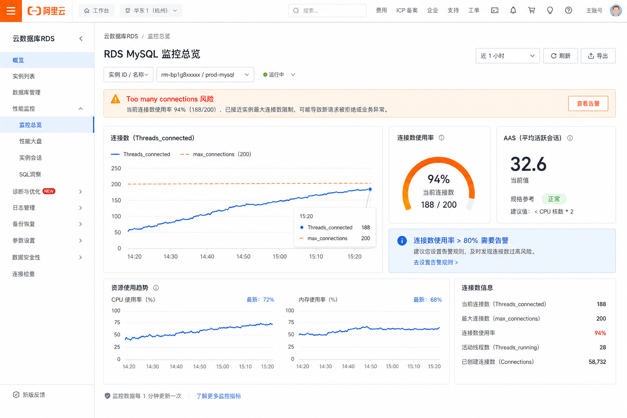Open the 去设置告警规则 link

point(436,262)
